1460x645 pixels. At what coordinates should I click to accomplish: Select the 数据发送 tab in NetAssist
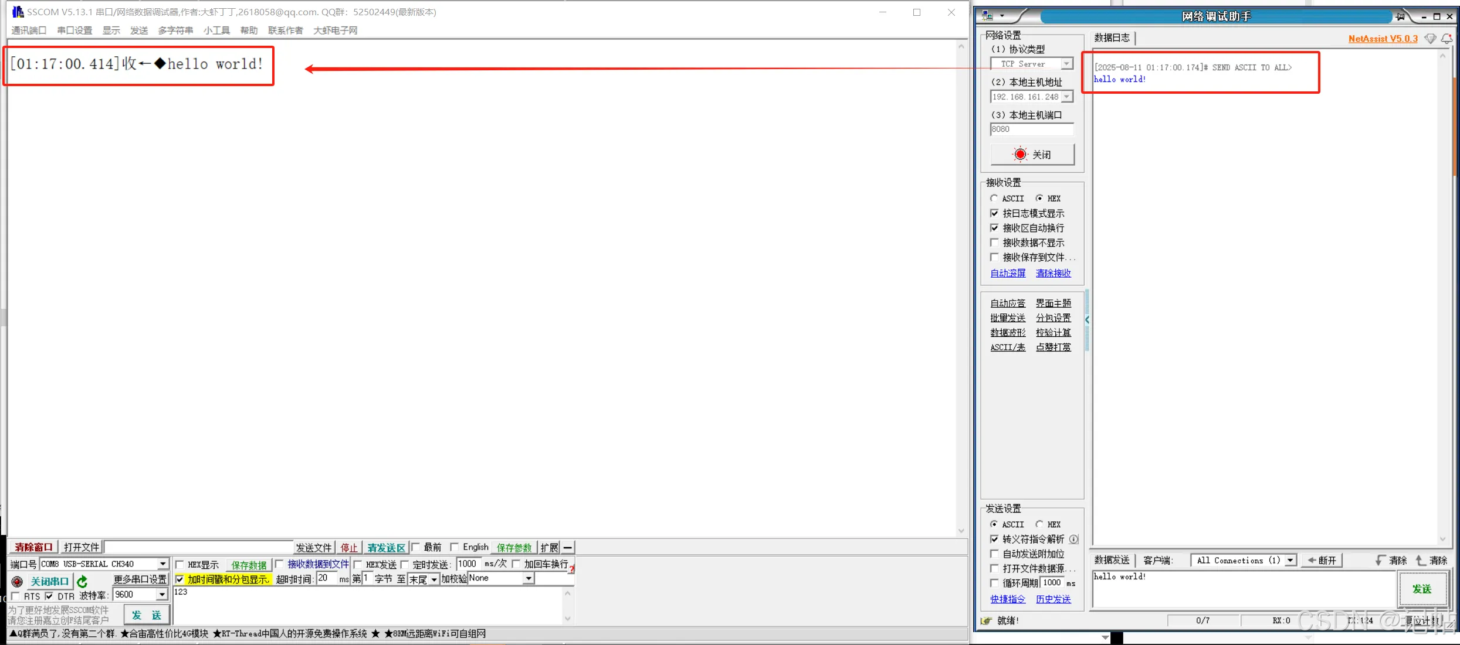pyautogui.click(x=1112, y=561)
